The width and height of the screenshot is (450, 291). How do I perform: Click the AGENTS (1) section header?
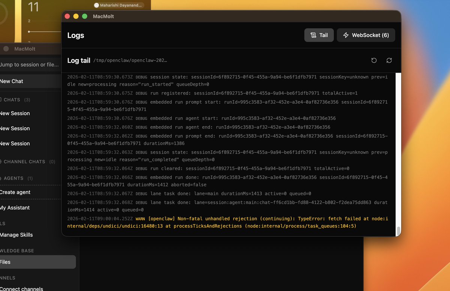(17, 178)
